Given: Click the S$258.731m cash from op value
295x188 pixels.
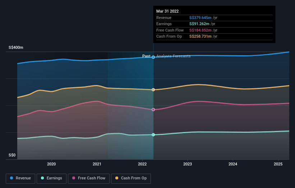Looking at the screenshot, I should coord(200,37).
